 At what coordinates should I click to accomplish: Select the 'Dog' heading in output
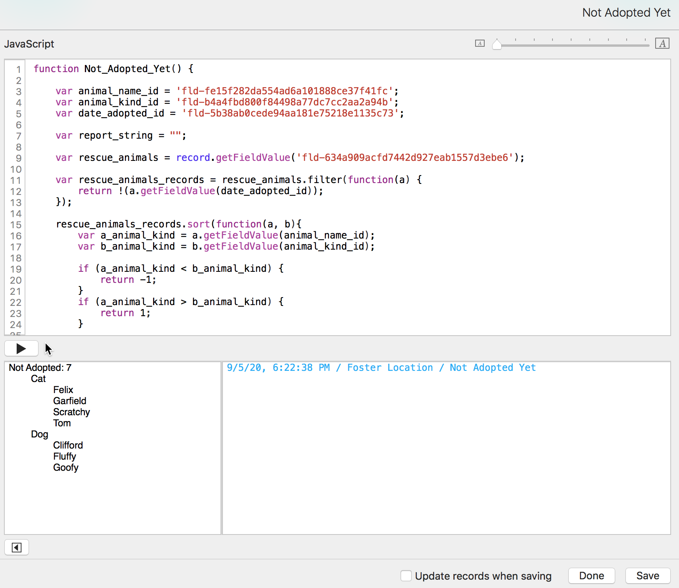[40, 434]
